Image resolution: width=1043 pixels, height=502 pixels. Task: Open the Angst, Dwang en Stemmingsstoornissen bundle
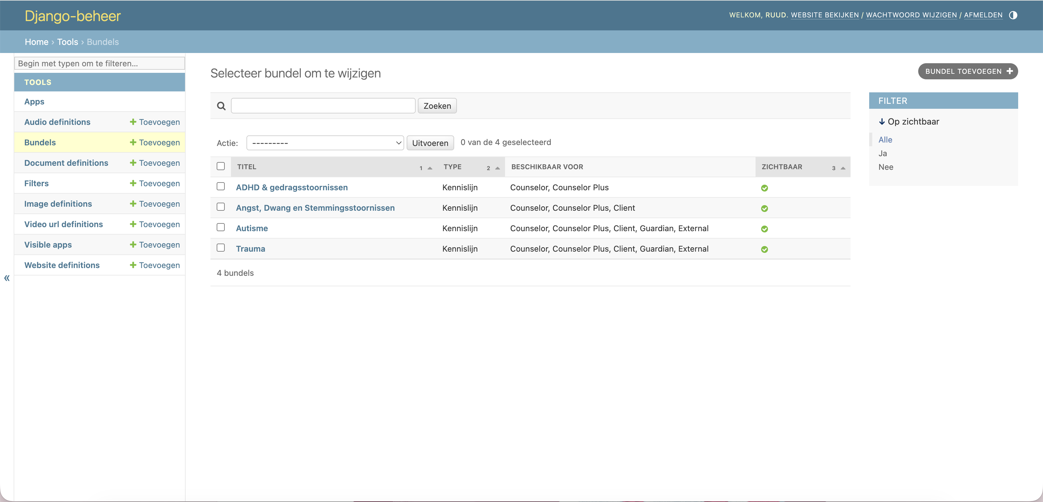pos(315,208)
